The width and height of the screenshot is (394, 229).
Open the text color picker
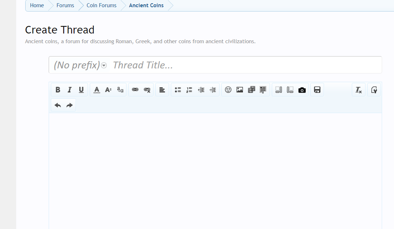click(x=97, y=90)
